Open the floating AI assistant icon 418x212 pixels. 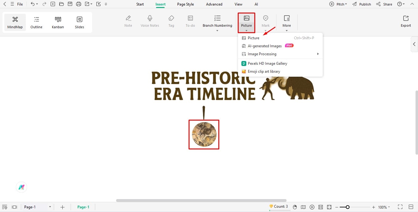coord(21,187)
